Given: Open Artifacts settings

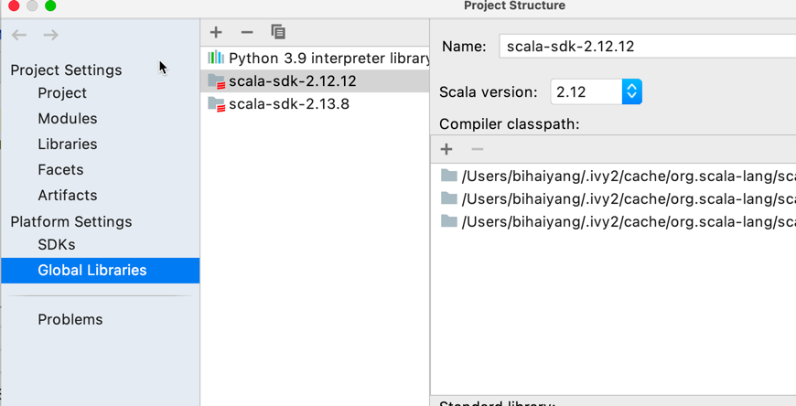Looking at the screenshot, I should pos(68,196).
